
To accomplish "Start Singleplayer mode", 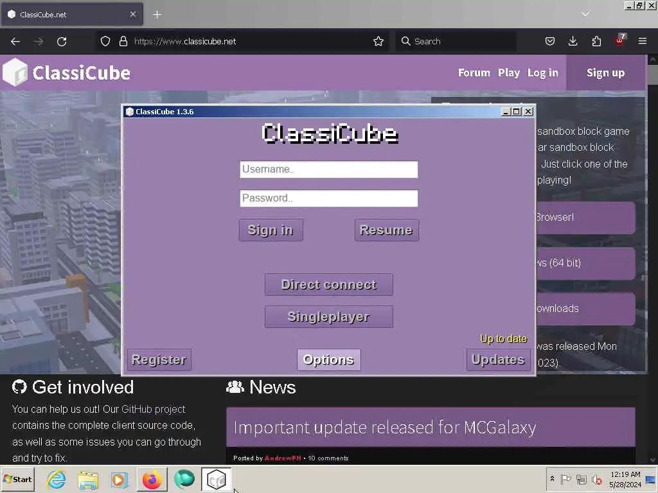I will point(328,316).
